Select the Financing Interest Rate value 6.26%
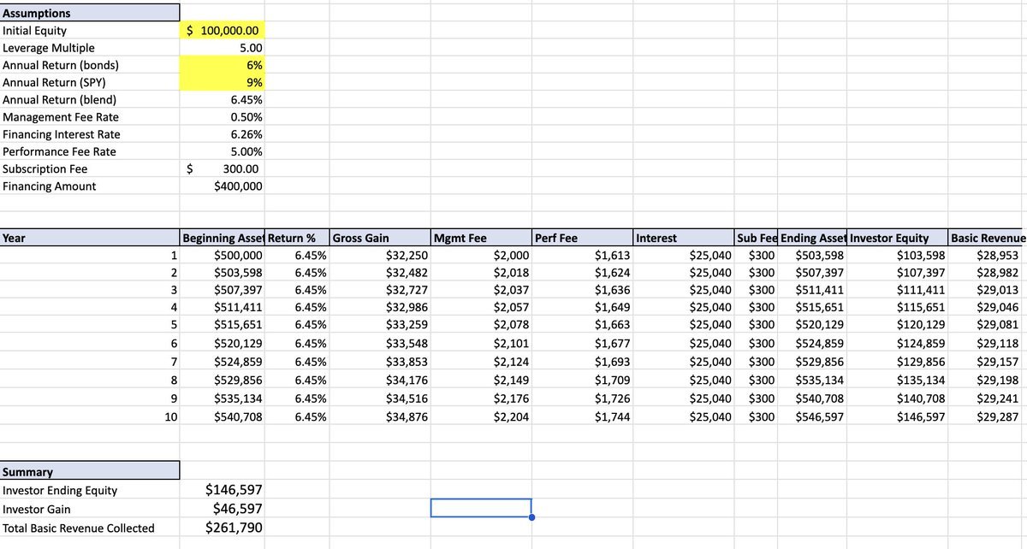The image size is (1027, 549). pos(223,134)
